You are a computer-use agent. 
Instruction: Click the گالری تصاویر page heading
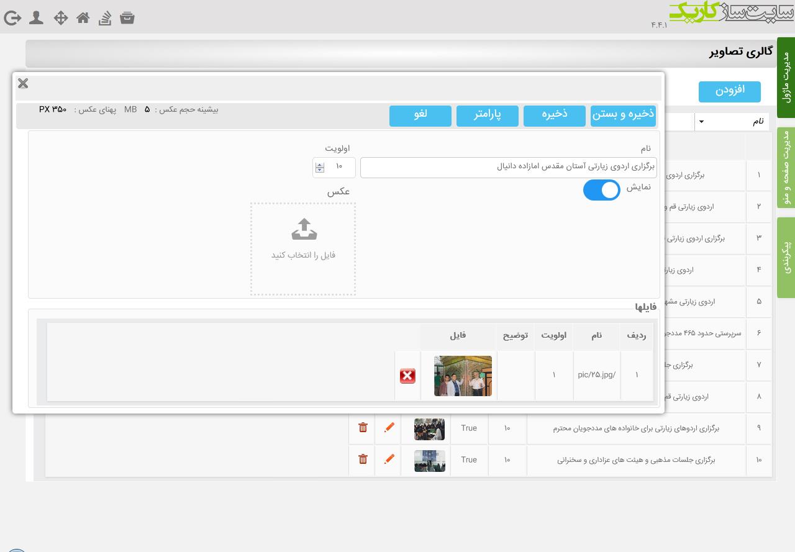tap(741, 52)
